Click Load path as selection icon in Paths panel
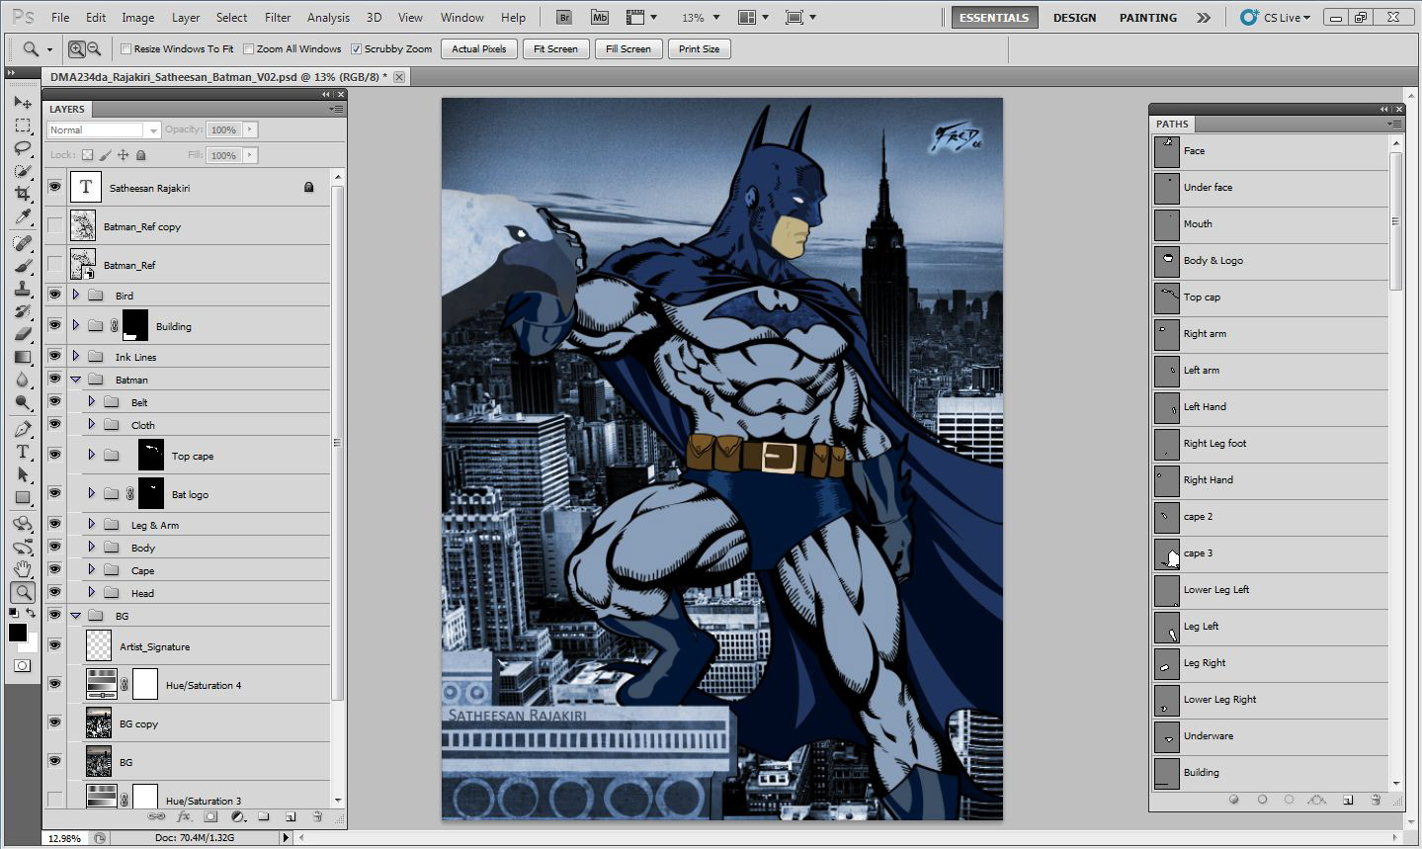Image resolution: width=1422 pixels, height=849 pixels. pyautogui.click(x=1289, y=800)
